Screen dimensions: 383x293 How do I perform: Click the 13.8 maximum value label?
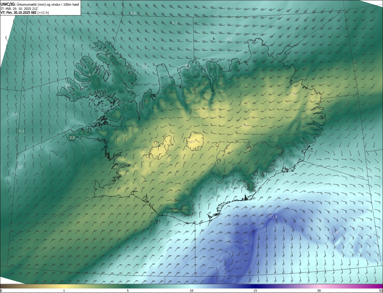click(273, 217)
